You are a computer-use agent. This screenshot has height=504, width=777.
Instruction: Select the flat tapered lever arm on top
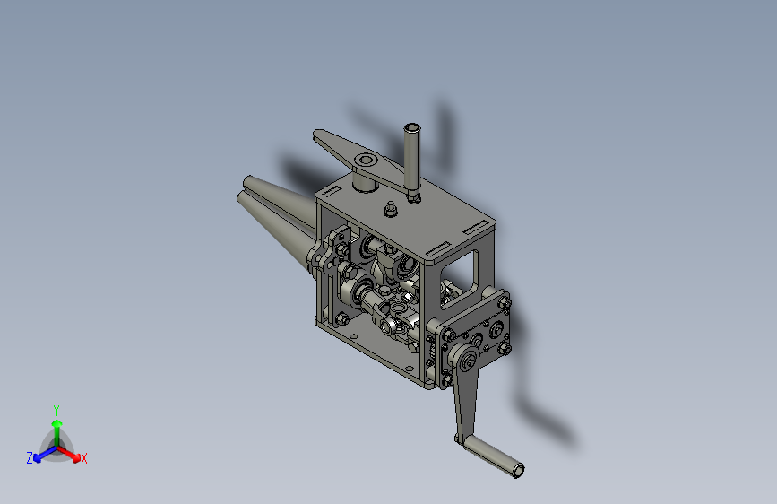click(x=361, y=160)
